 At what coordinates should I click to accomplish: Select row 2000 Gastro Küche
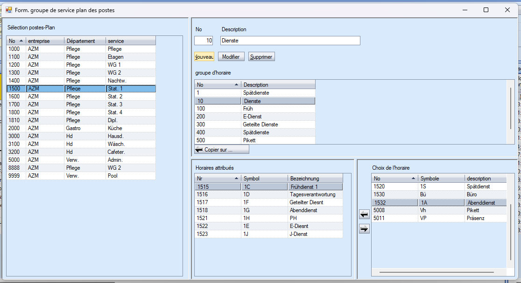coord(81,128)
